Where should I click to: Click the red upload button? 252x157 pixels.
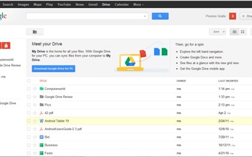point(6,46)
